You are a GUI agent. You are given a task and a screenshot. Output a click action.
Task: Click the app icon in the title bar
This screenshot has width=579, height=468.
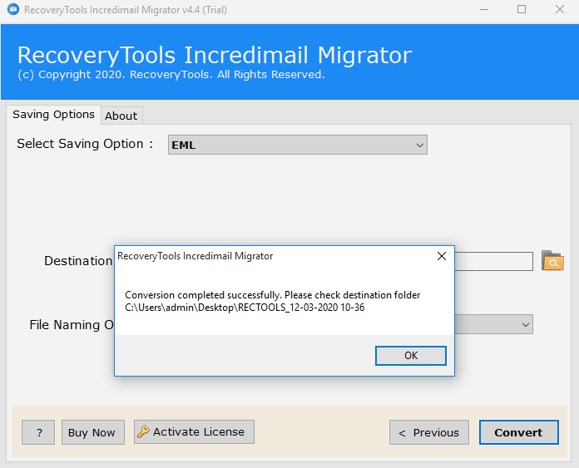(x=12, y=10)
